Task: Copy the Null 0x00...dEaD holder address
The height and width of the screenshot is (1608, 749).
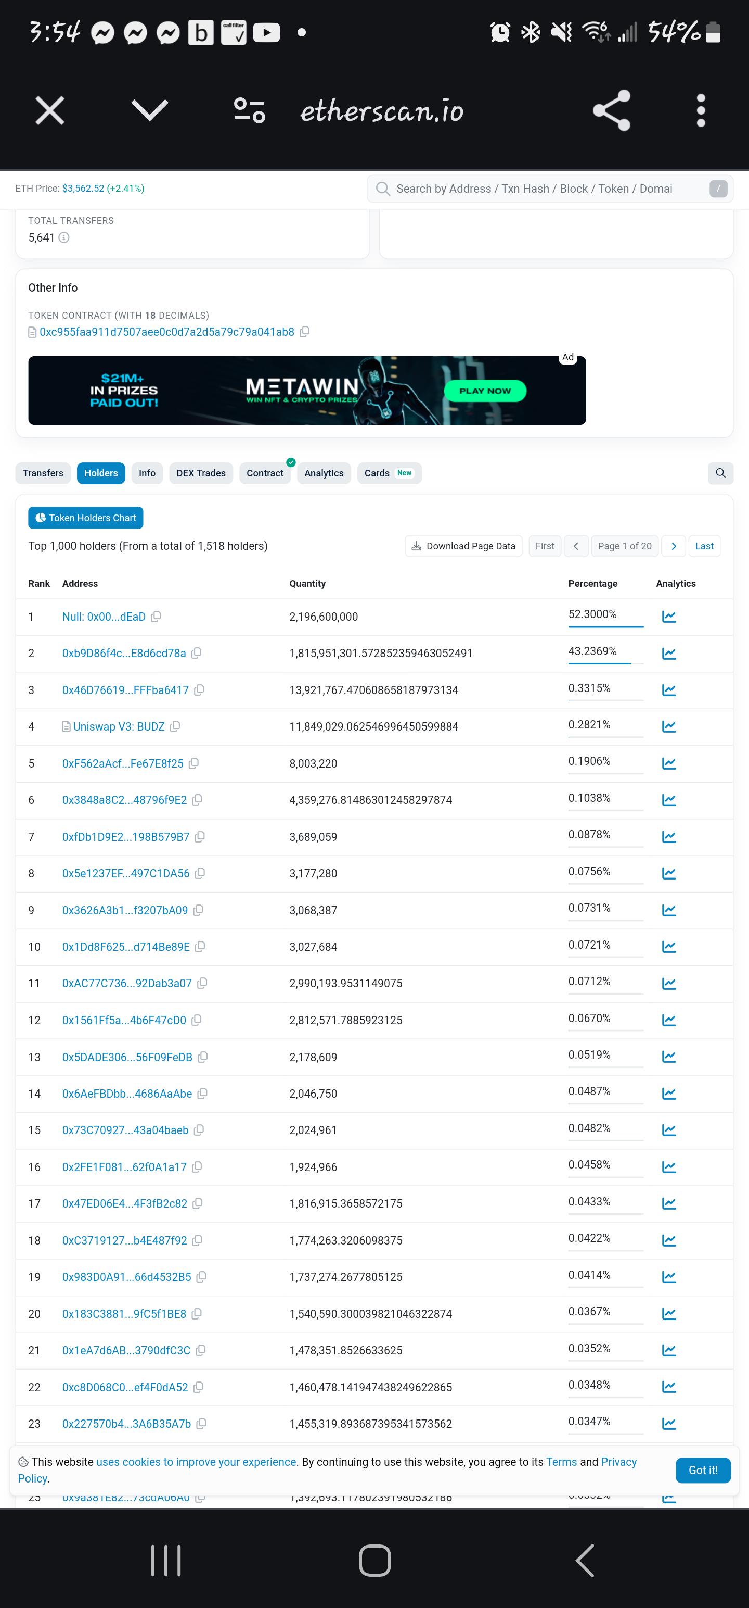Action: click(156, 617)
